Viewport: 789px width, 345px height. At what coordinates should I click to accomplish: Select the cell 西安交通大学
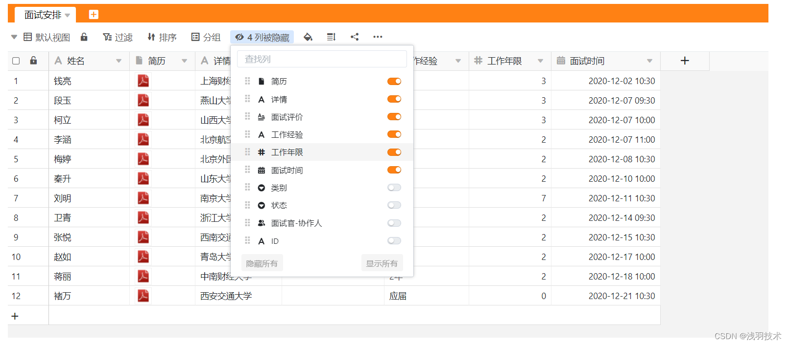(x=239, y=296)
